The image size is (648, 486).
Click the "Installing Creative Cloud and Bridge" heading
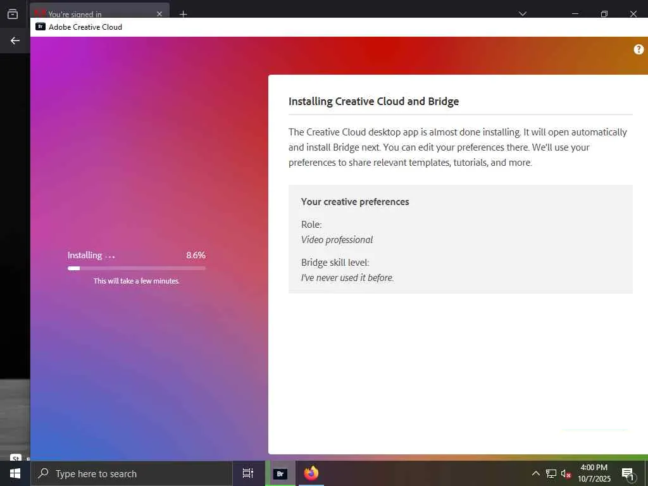tap(373, 101)
